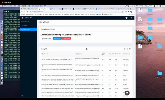The height and width of the screenshot is (100, 165).
Task: Open the project bookmarks folder
Action: tap(45, 14)
